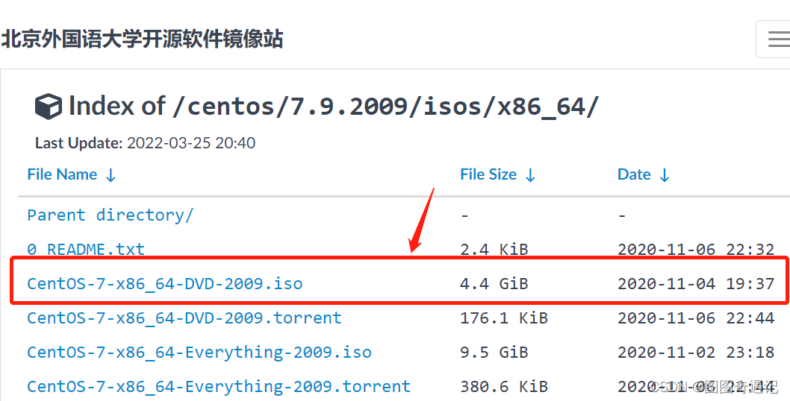Open the Parent directory link
The image size is (790, 401).
point(110,215)
